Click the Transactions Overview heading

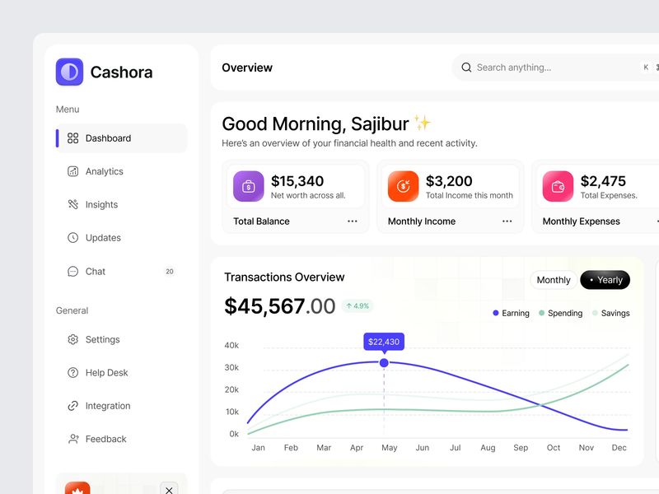tap(284, 277)
